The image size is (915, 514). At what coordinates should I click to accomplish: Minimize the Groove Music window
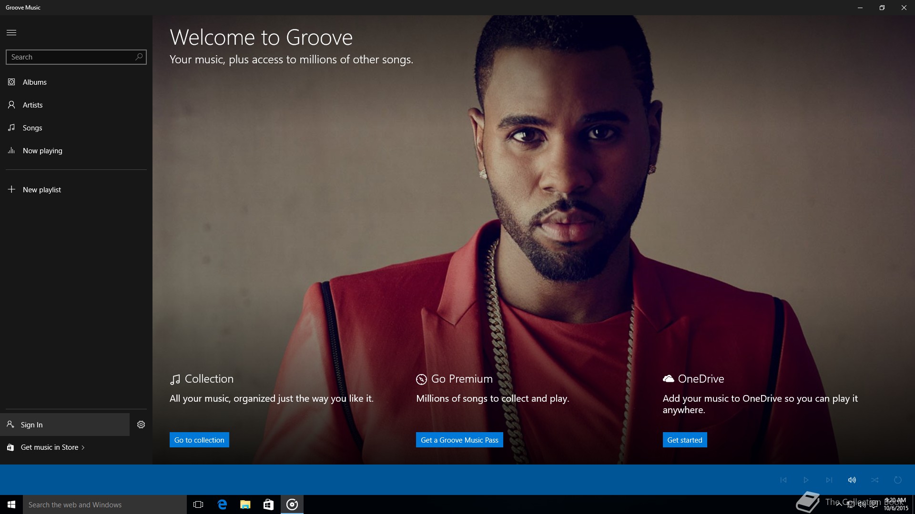coord(860,8)
